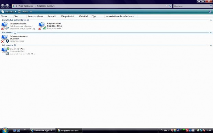Viewport: 213px width, 133px height.
Task: Select the Bluetooth network connection icon
Action: pyautogui.click(x=5, y=39)
